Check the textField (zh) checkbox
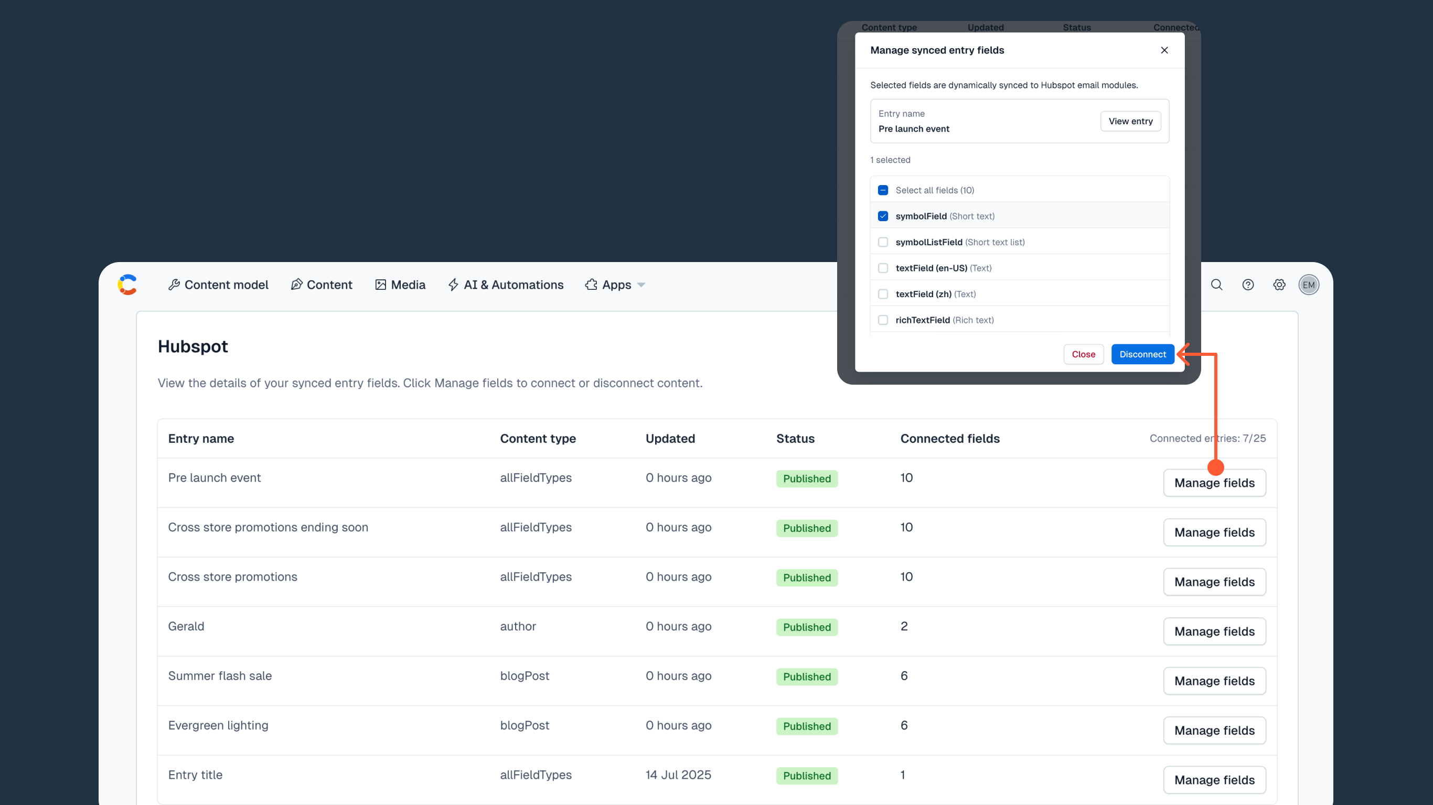Viewport: 1433px width, 805px height. coord(883,294)
